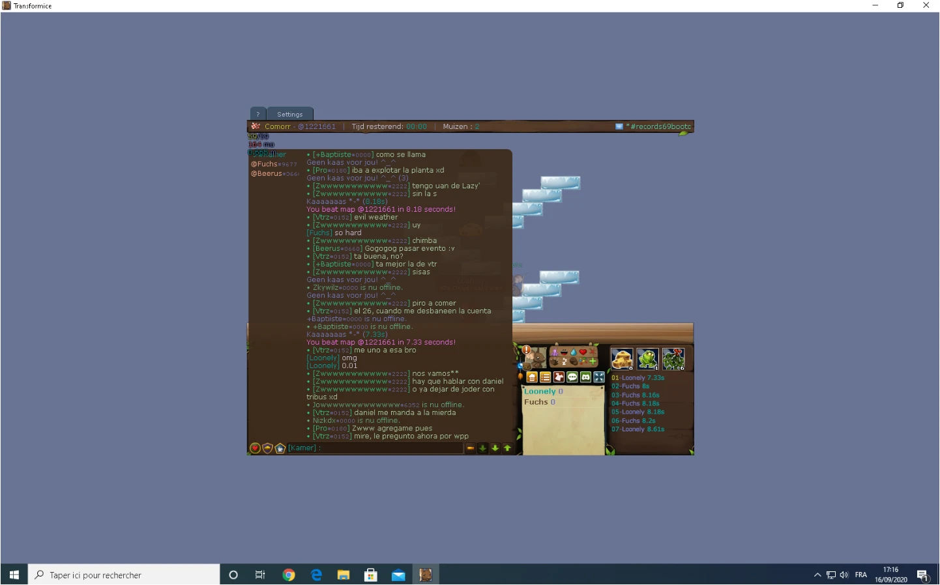Open Microsoft Store from the taskbar

coord(371,575)
